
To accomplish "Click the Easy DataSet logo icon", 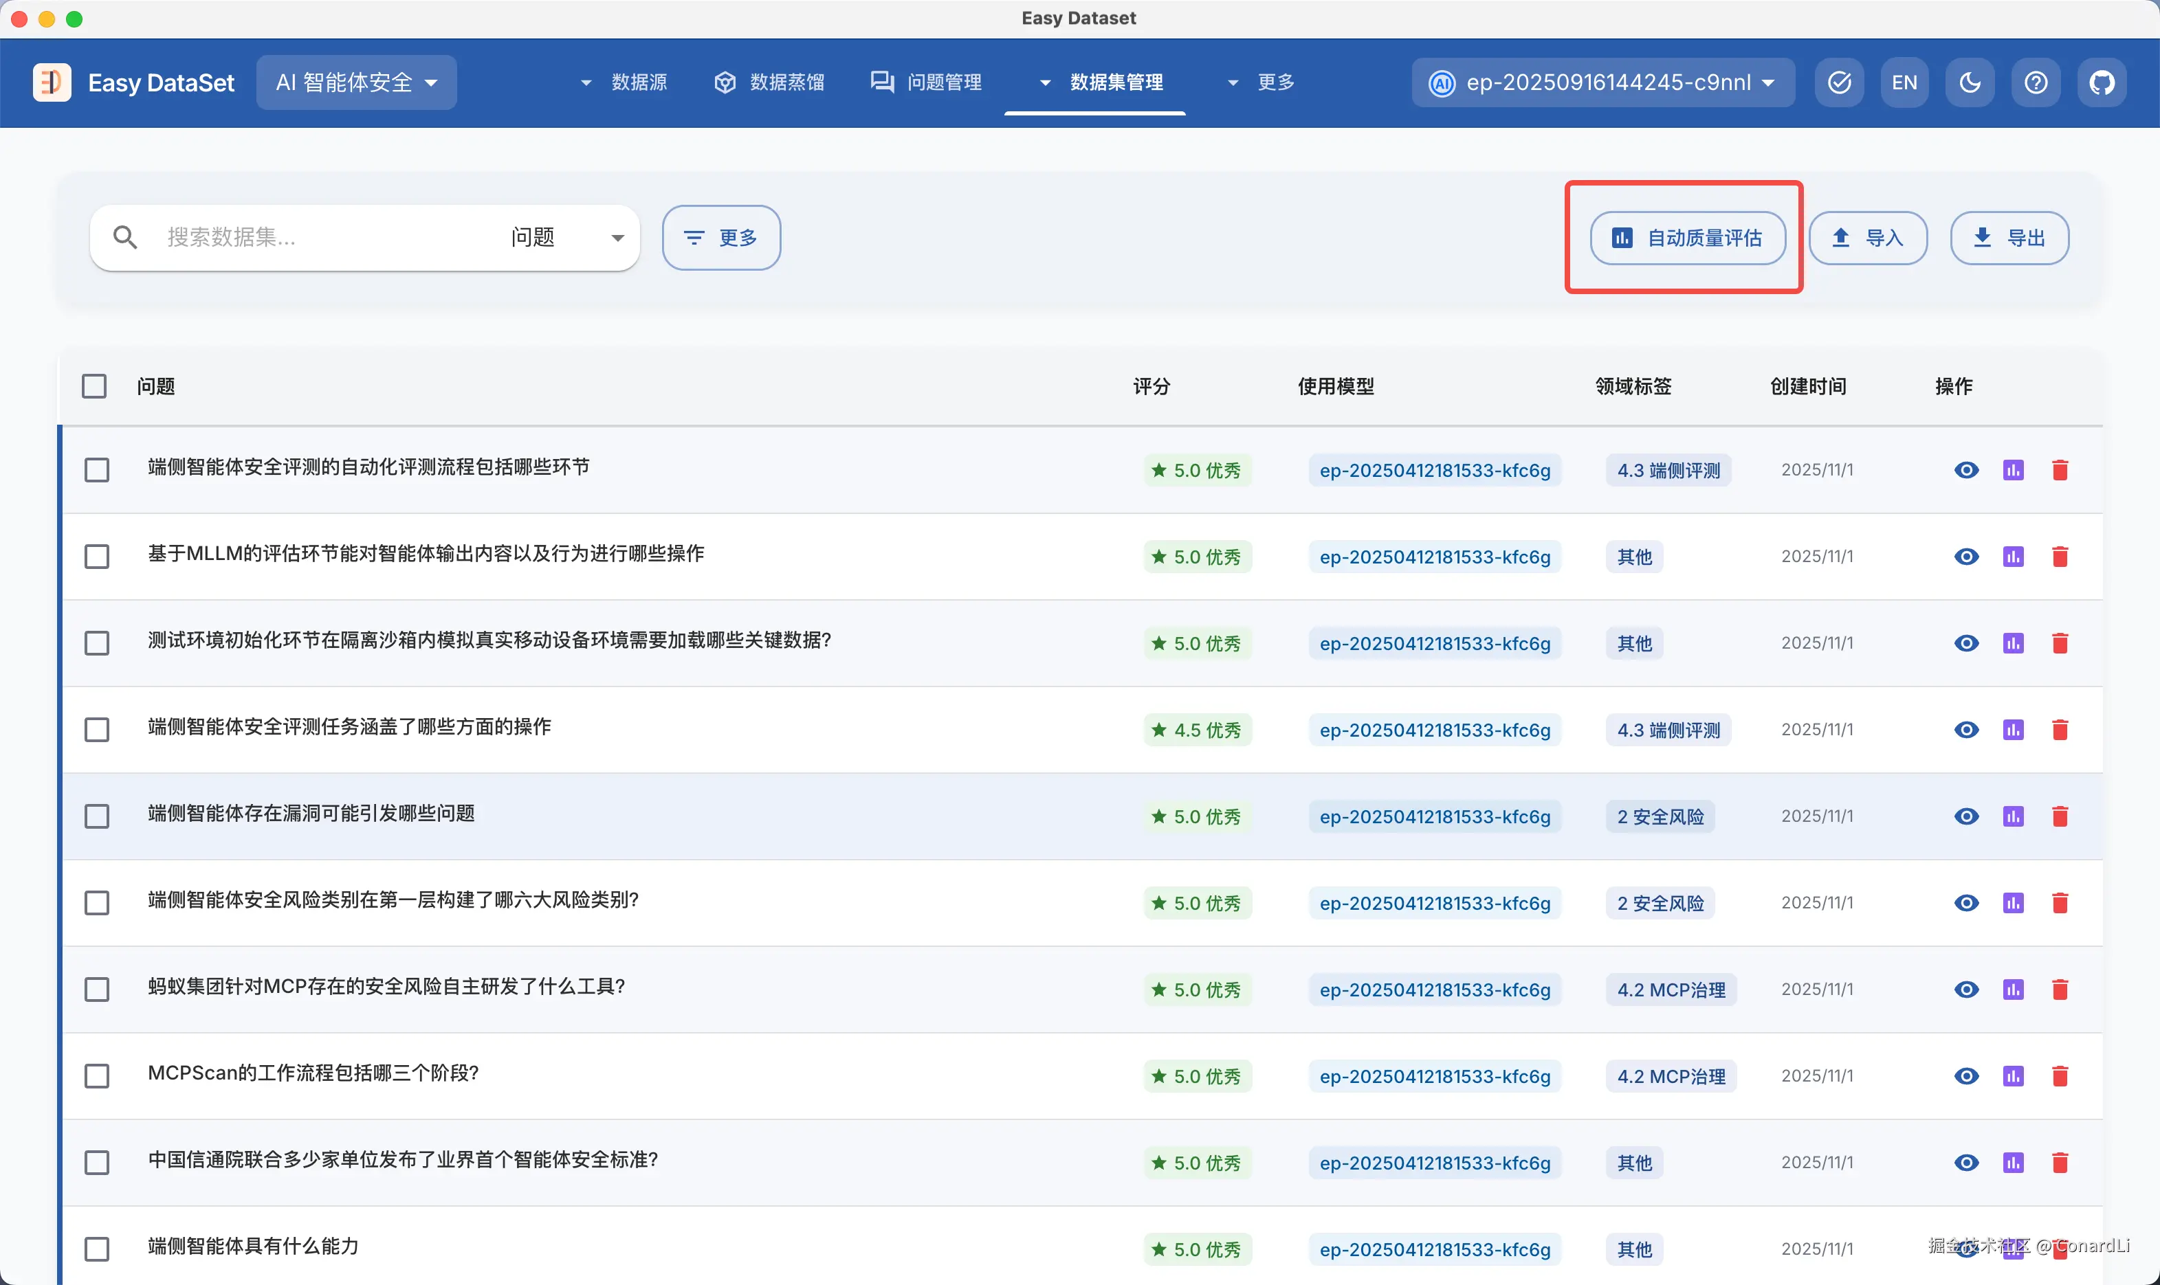I will tap(52, 82).
